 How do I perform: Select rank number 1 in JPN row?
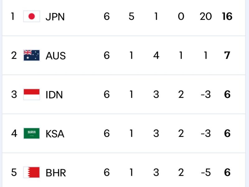pyautogui.click(x=13, y=17)
